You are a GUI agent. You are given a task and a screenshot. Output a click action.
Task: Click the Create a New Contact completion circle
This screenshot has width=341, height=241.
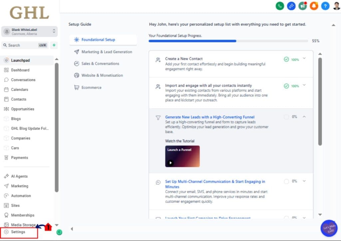click(286, 59)
